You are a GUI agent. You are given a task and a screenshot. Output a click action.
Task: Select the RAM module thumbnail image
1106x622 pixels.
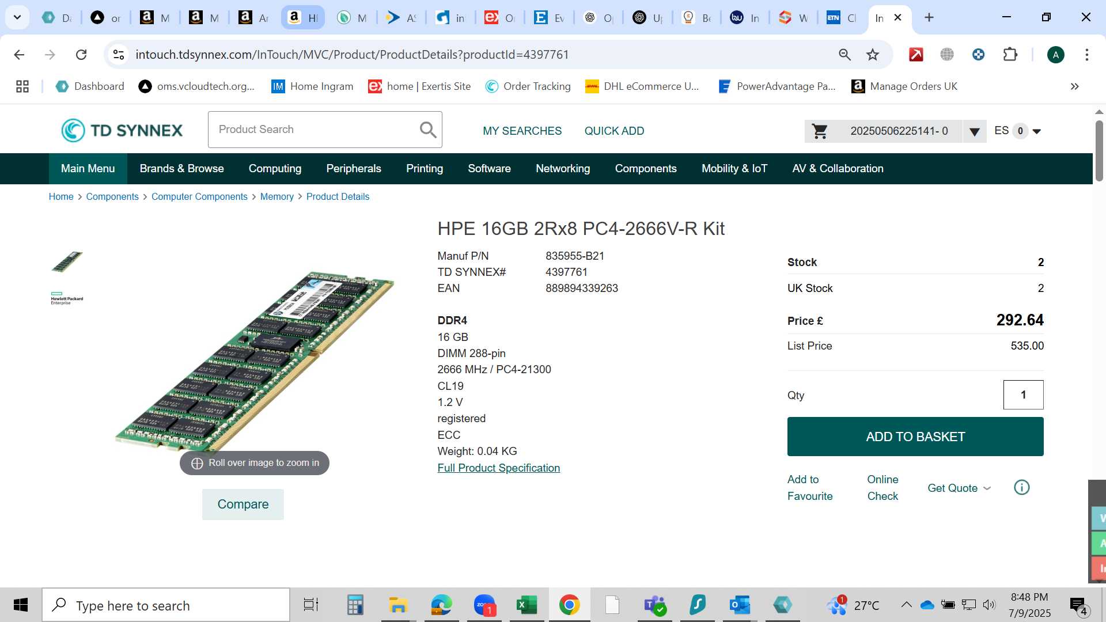(x=67, y=261)
